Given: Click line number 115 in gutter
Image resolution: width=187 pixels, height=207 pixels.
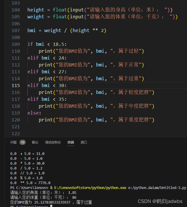Looking at the screenshot, I should (16, 86).
